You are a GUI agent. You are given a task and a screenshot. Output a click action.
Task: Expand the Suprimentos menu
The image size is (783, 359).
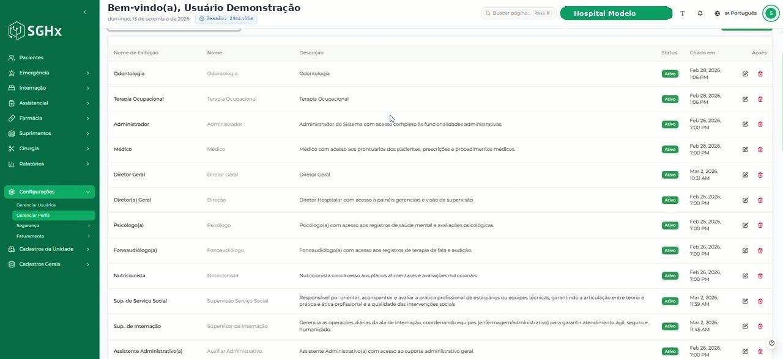[x=50, y=133]
